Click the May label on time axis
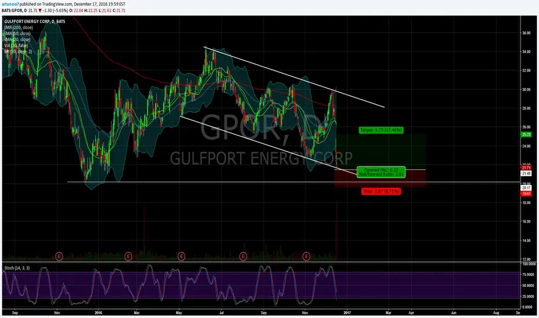This screenshot has height=318, width=539. tap(179, 313)
